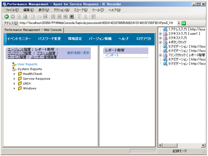Select the User Reports tree node
Screen dimensions: 208x156
click(x=27, y=64)
